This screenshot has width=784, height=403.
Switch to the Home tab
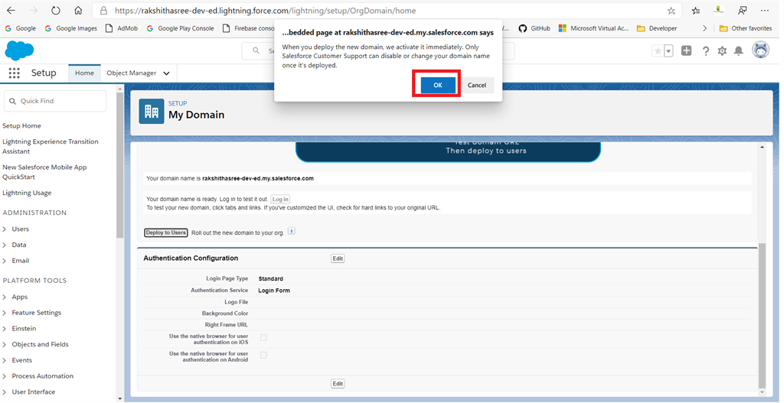coord(84,73)
